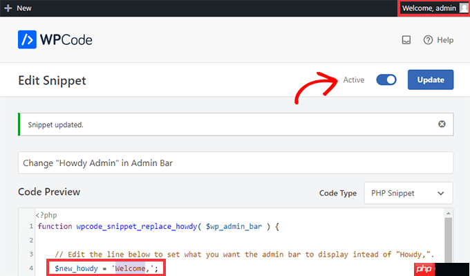Click the Code Preview heading

pyautogui.click(x=49, y=192)
